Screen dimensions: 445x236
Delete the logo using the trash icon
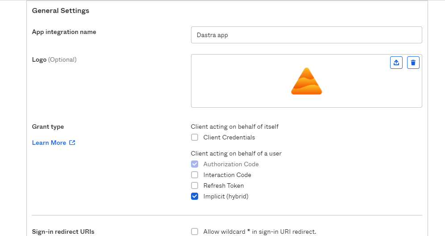click(x=413, y=63)
